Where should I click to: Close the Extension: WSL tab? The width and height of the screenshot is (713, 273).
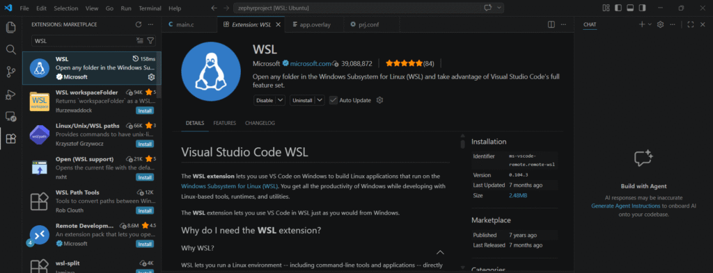(279, 24)
